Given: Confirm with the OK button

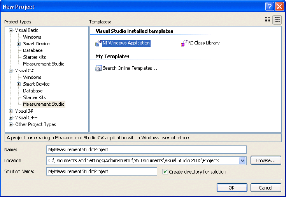Looking at the screenshot, I should 232,187.
